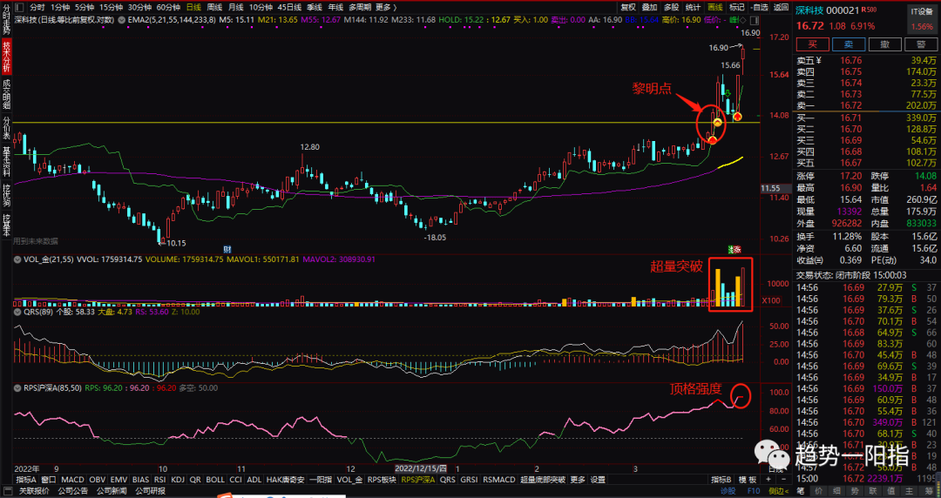Open the 标记 mark tool
The width and height of the screenshot is (941, 498).
tap(736, 7)
